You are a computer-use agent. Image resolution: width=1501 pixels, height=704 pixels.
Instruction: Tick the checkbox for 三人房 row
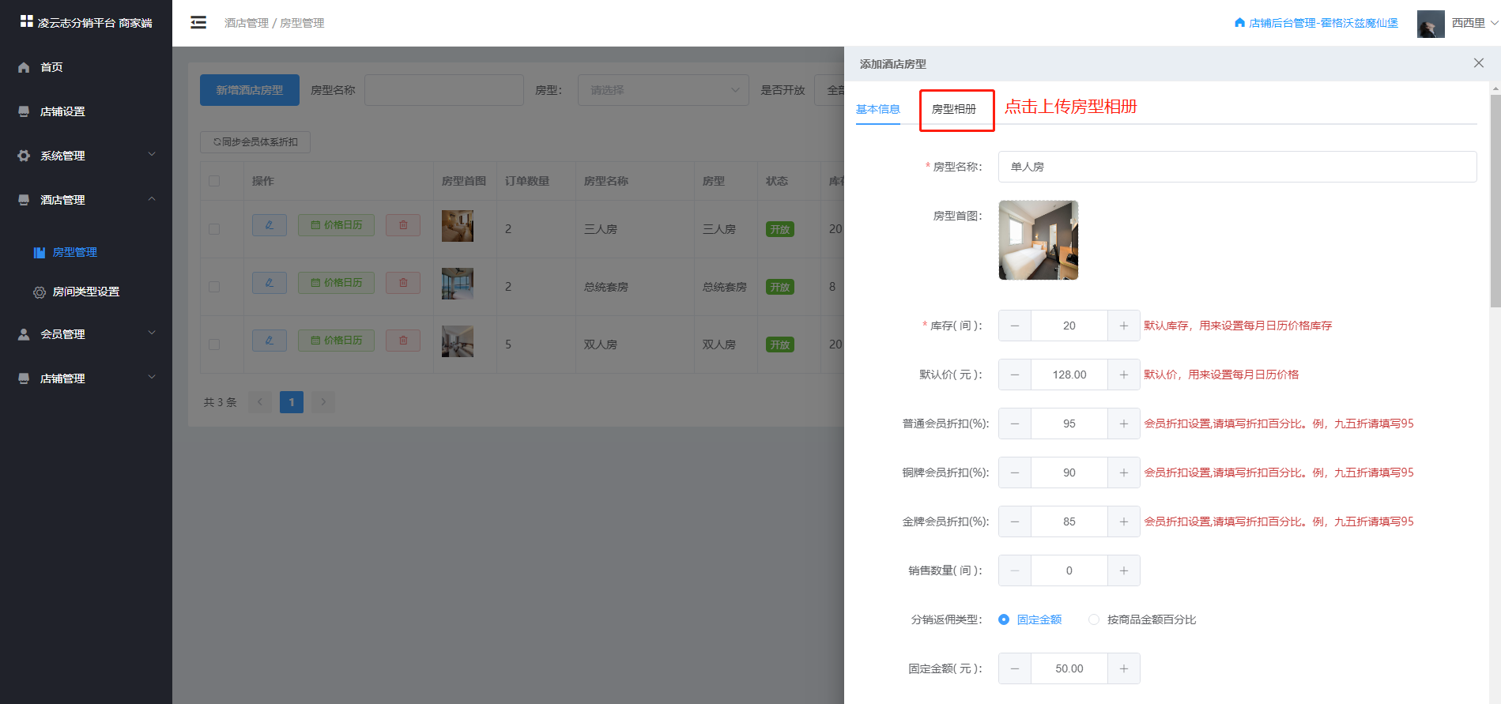(x=214, y=229)
